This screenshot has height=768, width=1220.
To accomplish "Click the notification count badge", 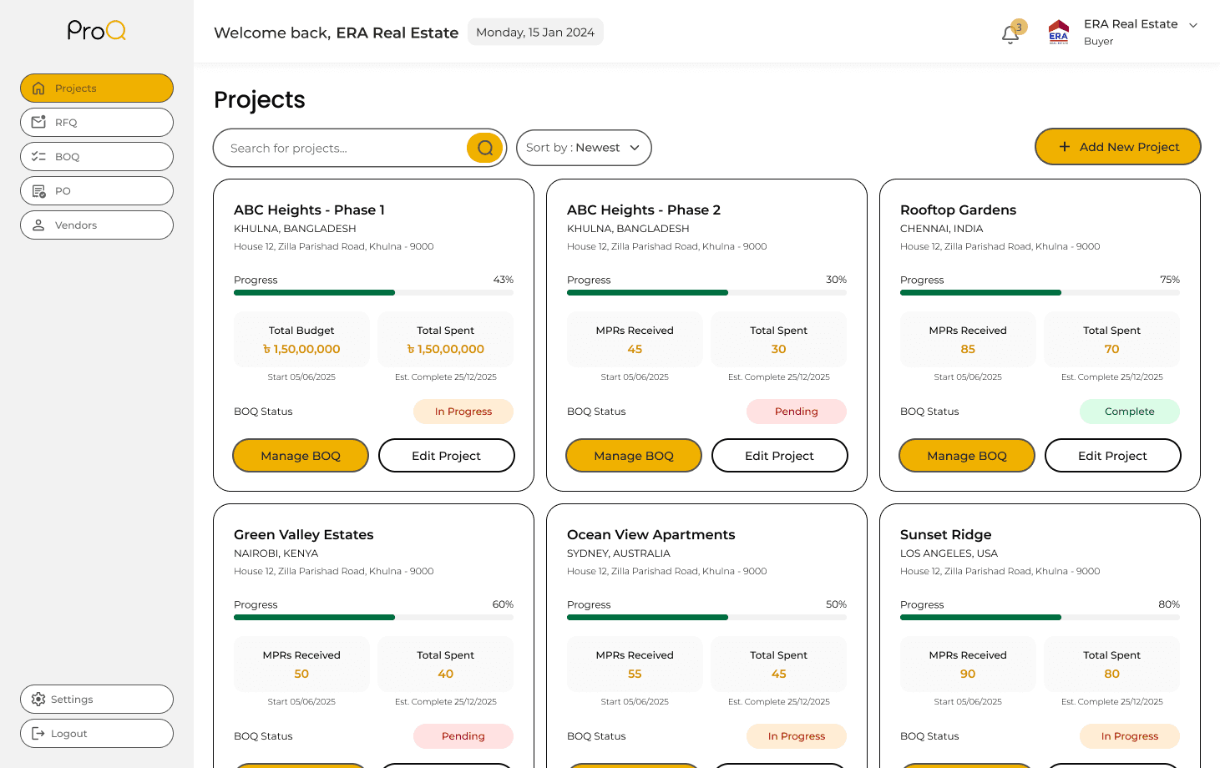I will point(1019,28).
